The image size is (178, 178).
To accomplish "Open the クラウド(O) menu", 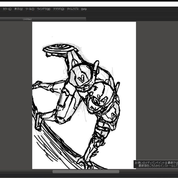I will (x=59, y=9).
